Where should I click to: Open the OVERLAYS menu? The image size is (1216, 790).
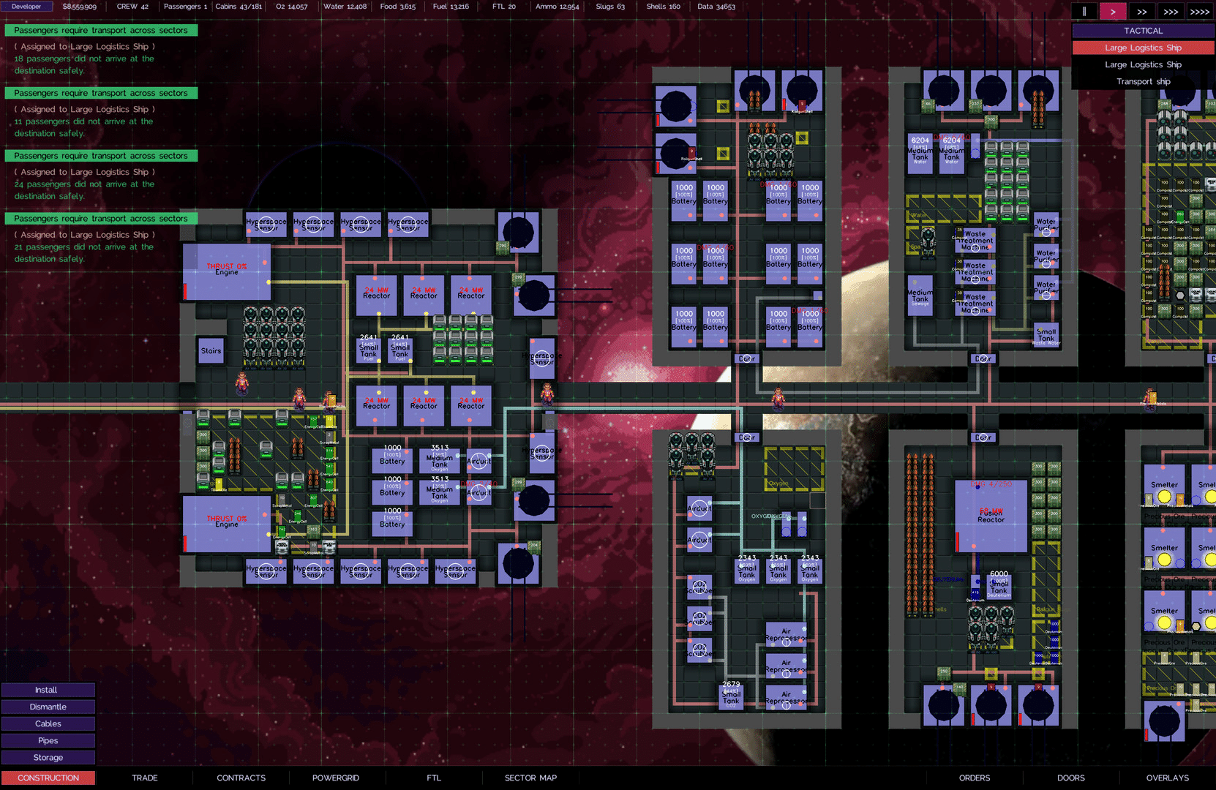(1168, 778)
